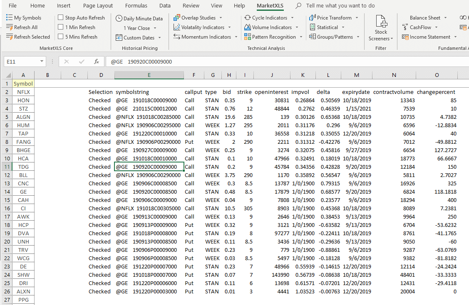Toggle the 1 Min Refresh checkbox

[60, 27]
